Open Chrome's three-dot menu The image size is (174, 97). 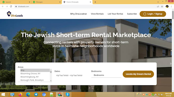(171, 7)
